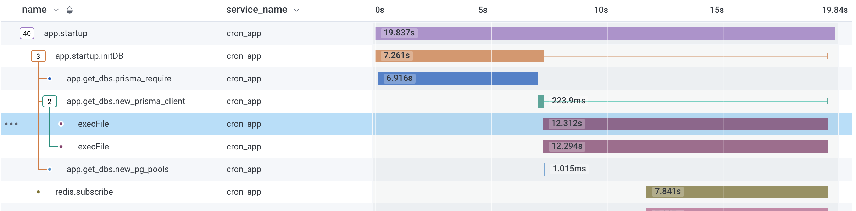Collapse app.startup using its 40 child-count badge
This screenshot has height=211, width=856.
point(26,33)
